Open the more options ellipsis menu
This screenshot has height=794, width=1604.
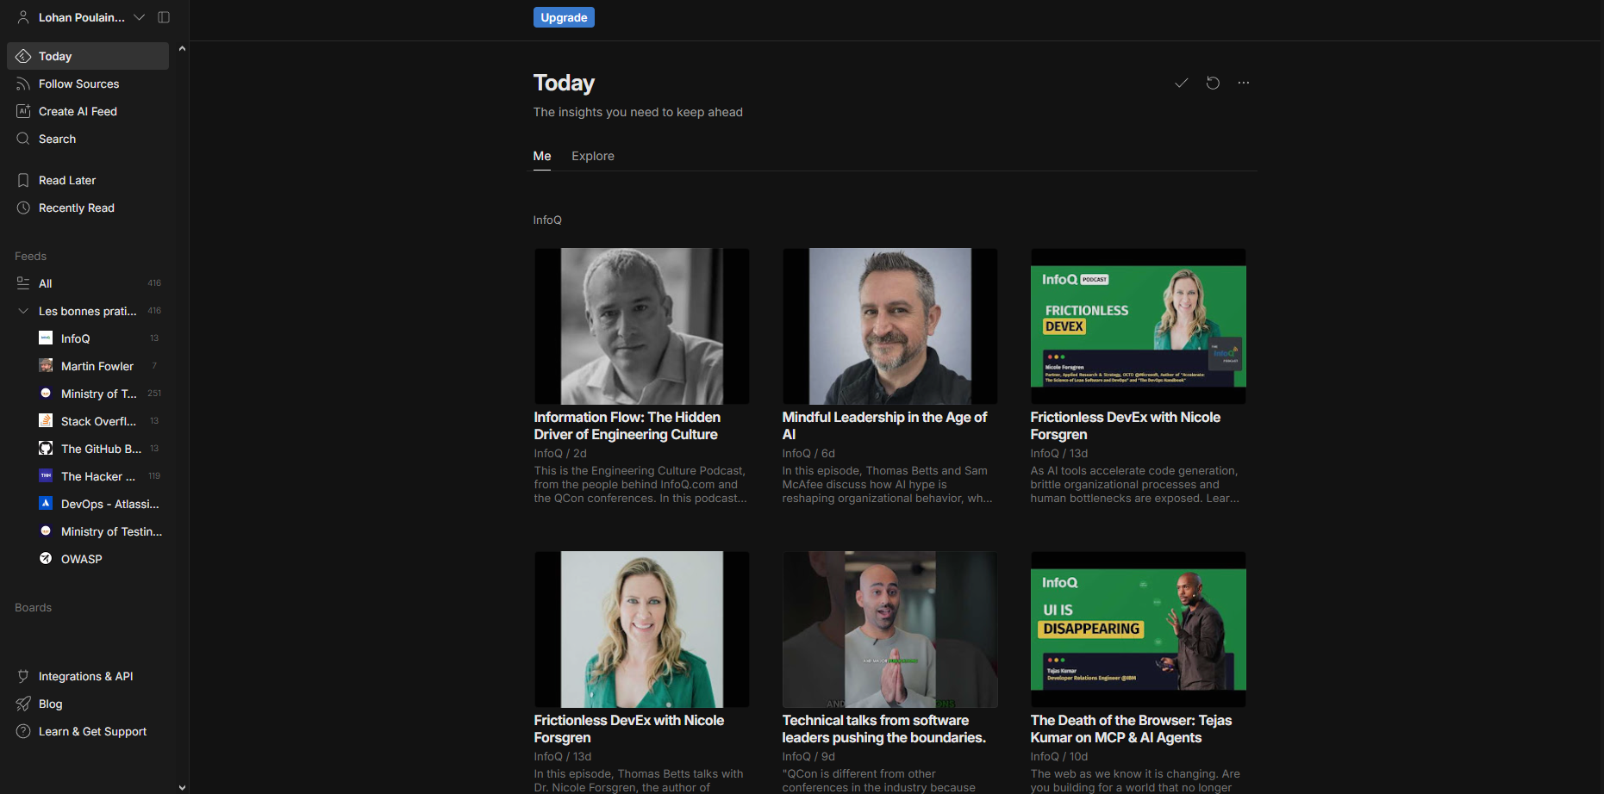[1244, 83]
